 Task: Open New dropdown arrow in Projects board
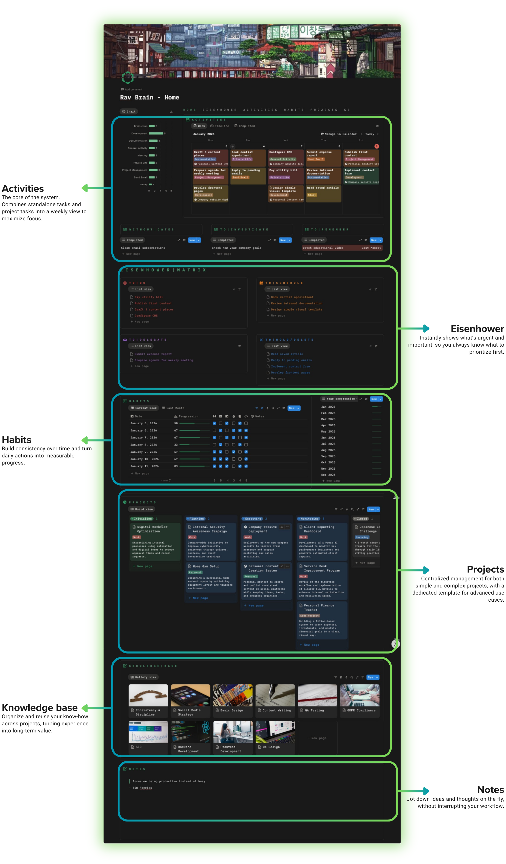tap(378, 510)
